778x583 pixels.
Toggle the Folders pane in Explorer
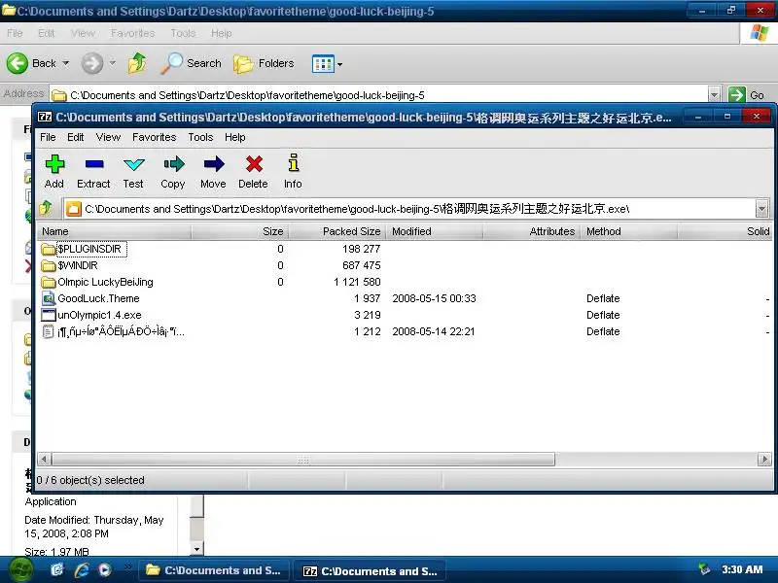pyautogui.click(x=264, y=63)
